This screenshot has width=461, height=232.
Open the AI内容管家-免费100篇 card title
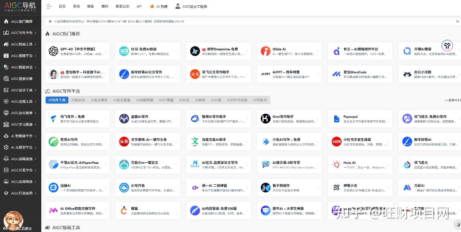tap(219, 209)
